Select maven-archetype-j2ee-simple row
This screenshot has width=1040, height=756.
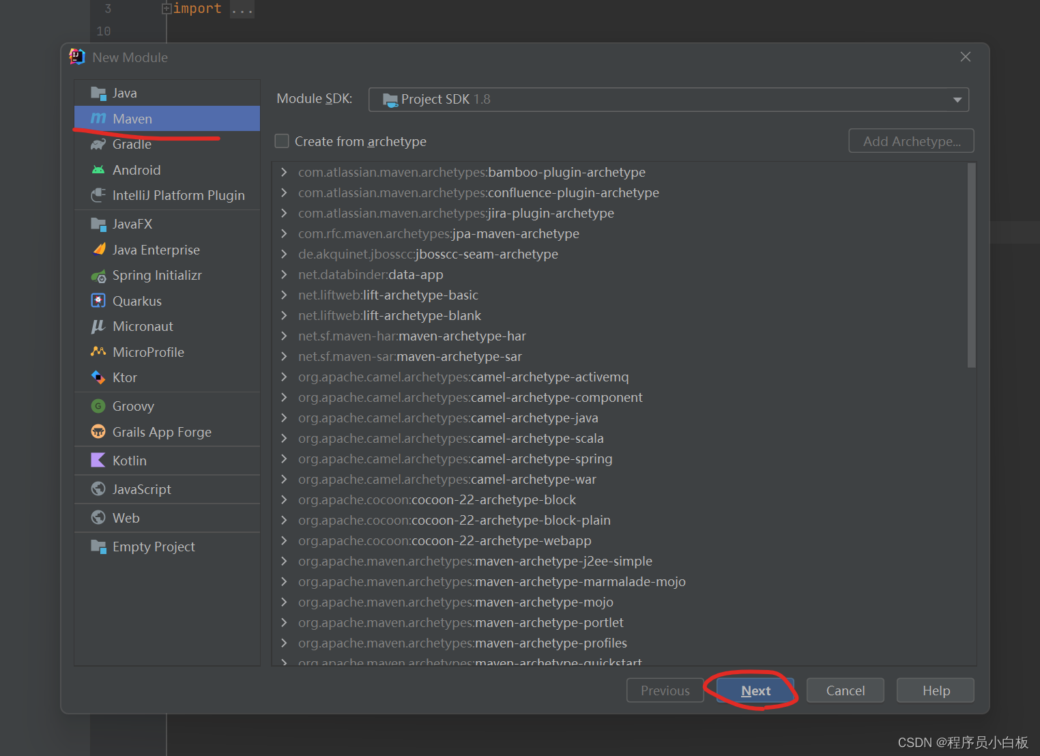620,561
